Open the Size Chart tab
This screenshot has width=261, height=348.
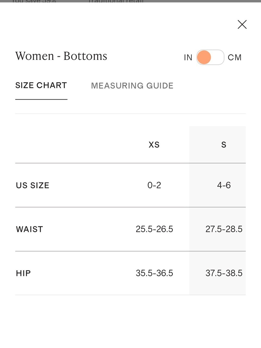(x=41, y=85)
